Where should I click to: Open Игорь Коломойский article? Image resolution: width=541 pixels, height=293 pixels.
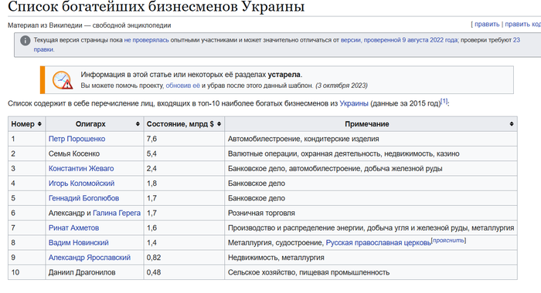(81, 184)
